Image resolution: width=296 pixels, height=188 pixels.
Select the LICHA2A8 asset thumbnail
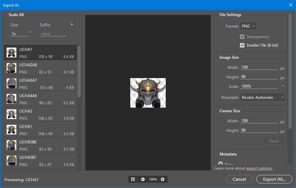[x=11, y=68]
